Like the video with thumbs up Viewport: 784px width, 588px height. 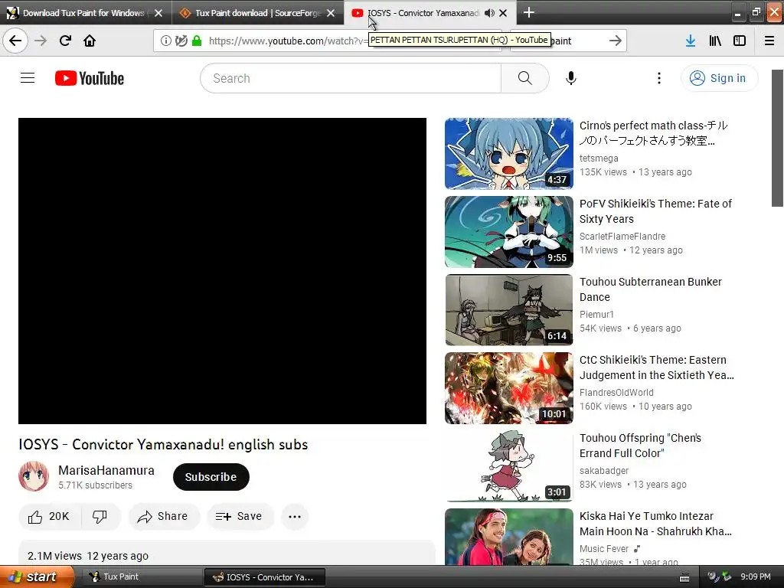point(49,517)
